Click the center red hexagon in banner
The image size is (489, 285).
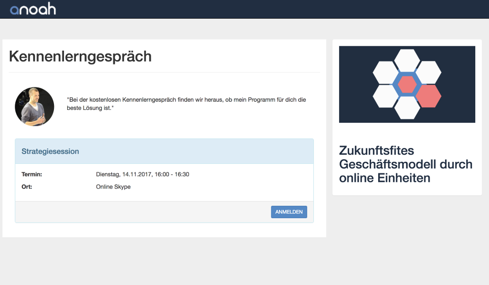pyautogui.click(x=407, y=84)
